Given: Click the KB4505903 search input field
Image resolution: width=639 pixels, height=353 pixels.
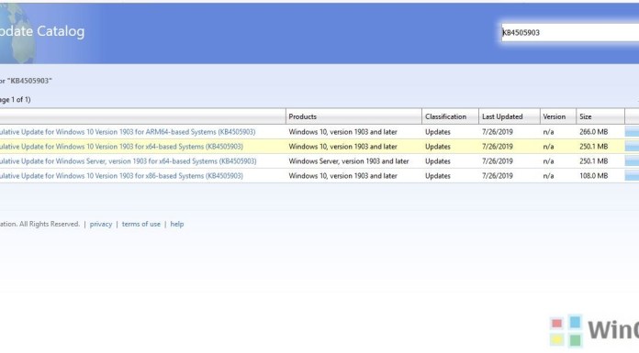Looking at the screenshot, I should coord(570,33).
